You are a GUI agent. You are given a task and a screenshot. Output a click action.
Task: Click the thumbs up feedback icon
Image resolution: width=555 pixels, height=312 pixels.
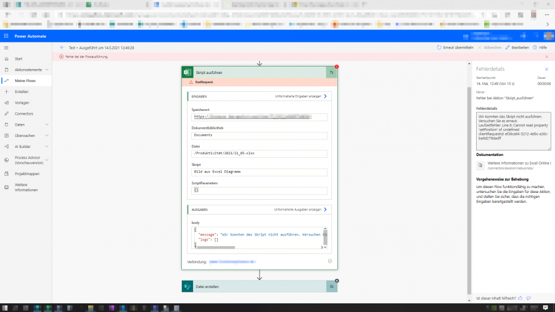[x=520, y=298]
